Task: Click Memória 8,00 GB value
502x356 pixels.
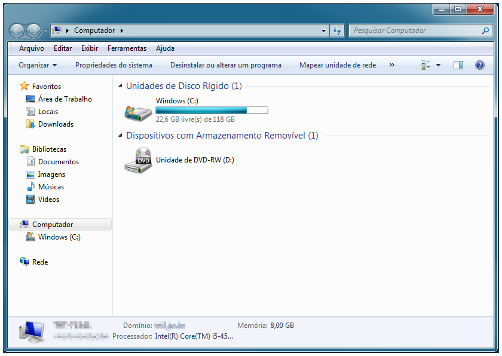Action: click(282, 326)
